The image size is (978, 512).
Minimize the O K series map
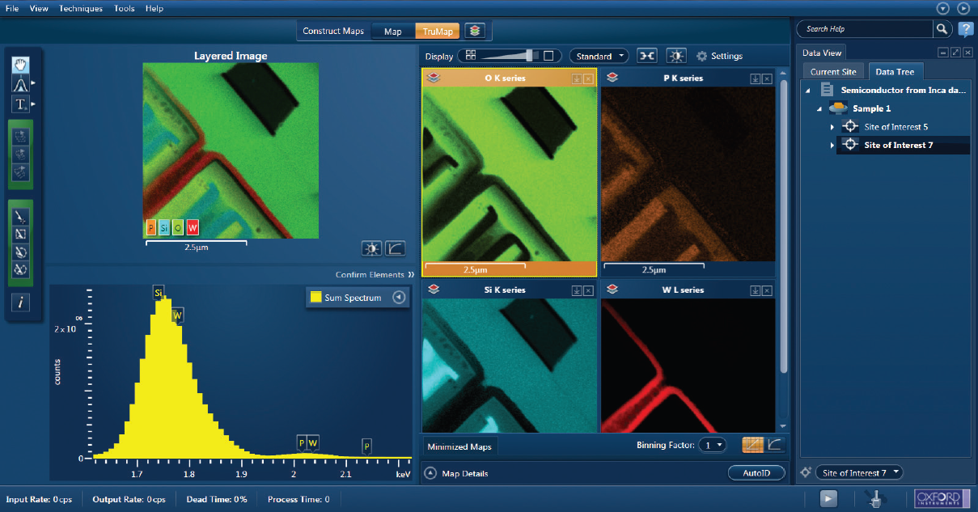pos(576,78)
